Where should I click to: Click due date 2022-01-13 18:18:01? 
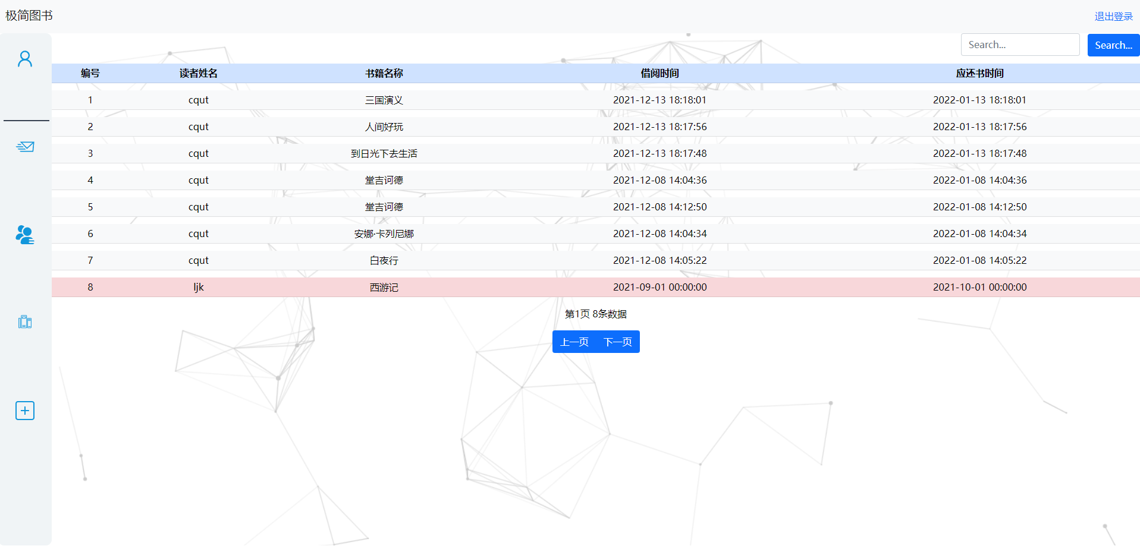click(980, 100)
